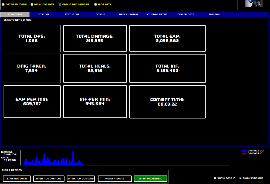Click the character avatar thumbnail

[x=254, y=3]
